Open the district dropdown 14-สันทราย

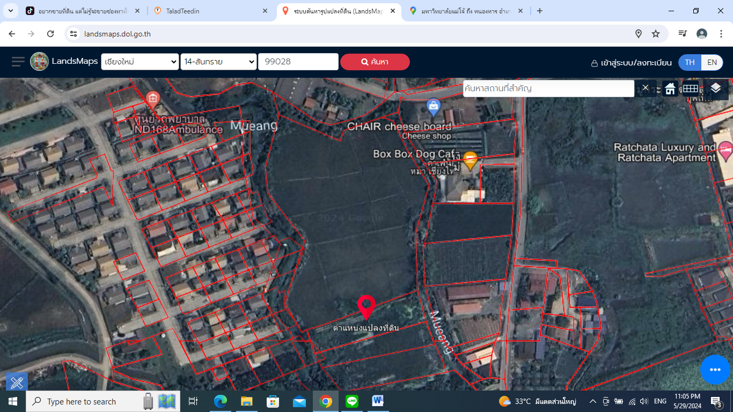(218, 62)
